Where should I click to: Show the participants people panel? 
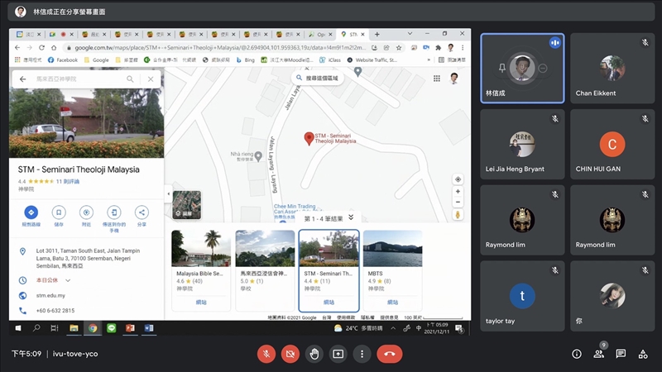pos(598,354)
